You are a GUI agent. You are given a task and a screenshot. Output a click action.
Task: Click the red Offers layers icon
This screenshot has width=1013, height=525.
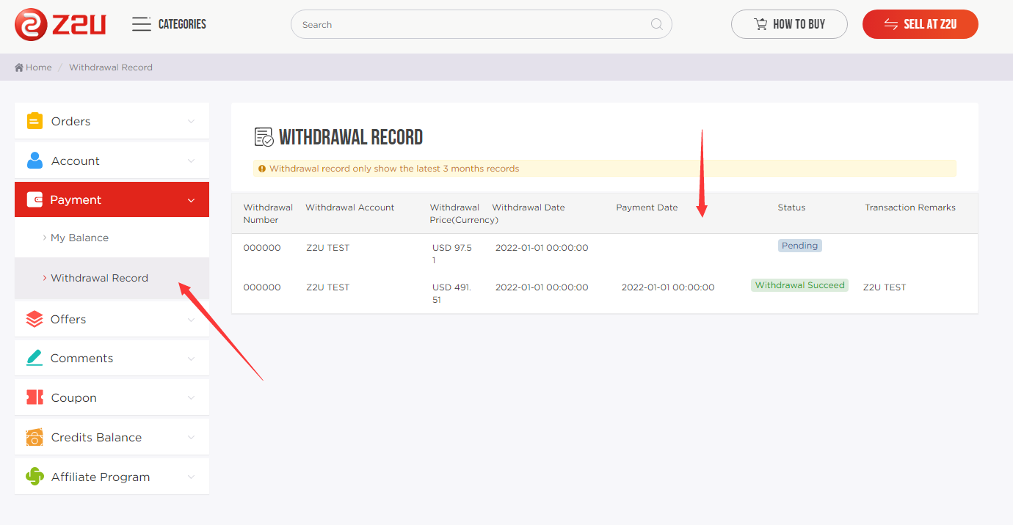pyautogui.click(x=35, y=319)
